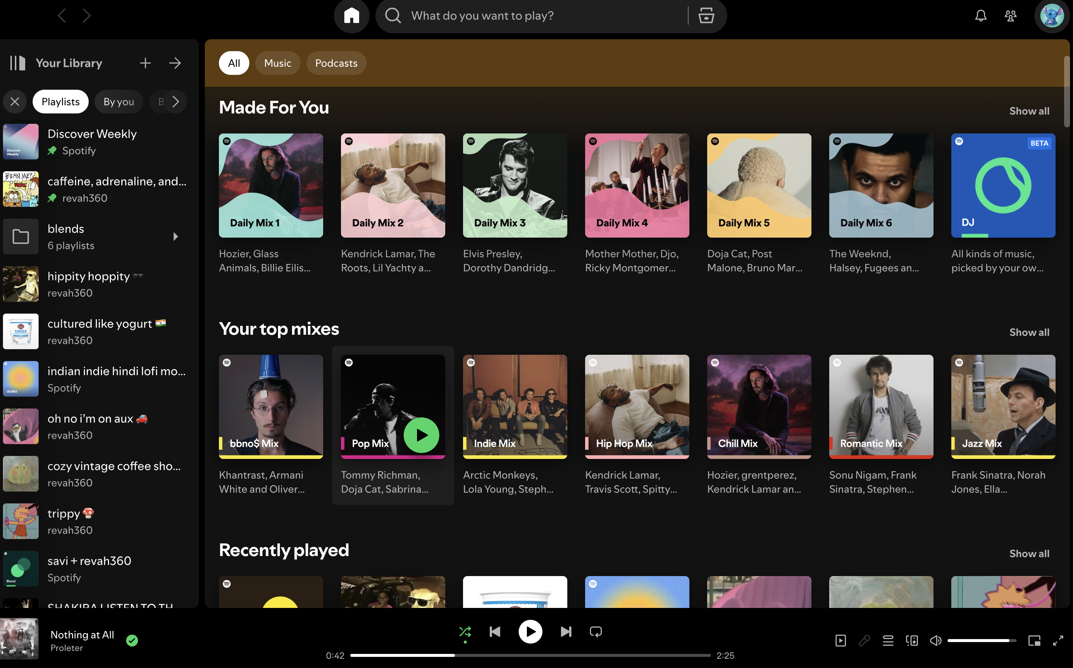Enter full screen mode
Image resolution: width=1073 pixels, height=668 pixels.
(1058, 641)
